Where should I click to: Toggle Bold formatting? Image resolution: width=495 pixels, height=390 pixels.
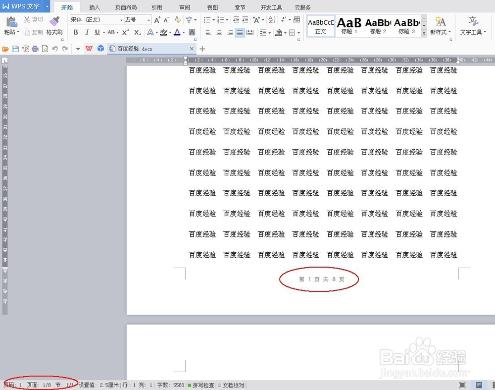tap(76, 32)
